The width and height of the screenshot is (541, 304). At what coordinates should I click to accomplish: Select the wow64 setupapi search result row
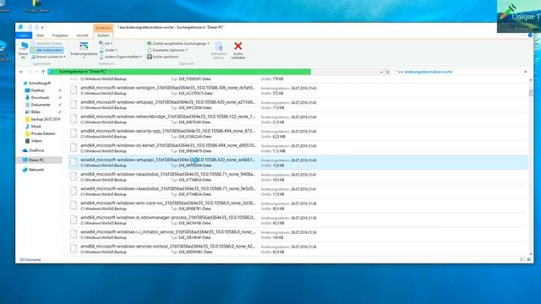click(x=298, y=162)
